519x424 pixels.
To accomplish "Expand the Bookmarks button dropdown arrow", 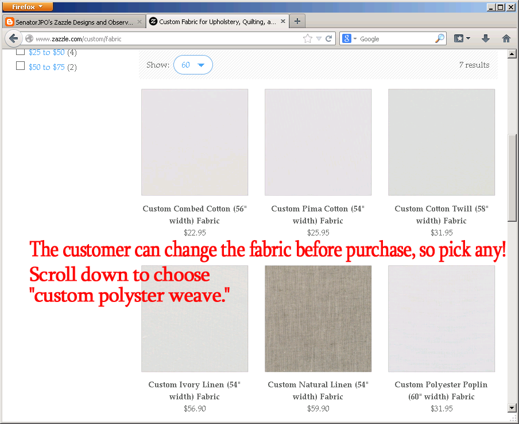I will 468,38.
